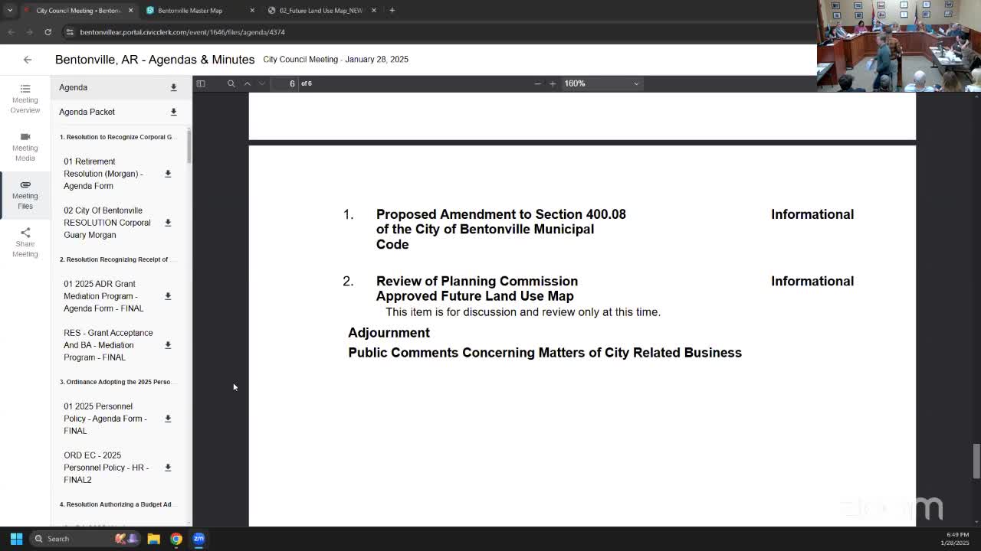Click the Zoom meeting video thumbnail
This screenshot has width=981, height=551.
click(x=899, y=46)
